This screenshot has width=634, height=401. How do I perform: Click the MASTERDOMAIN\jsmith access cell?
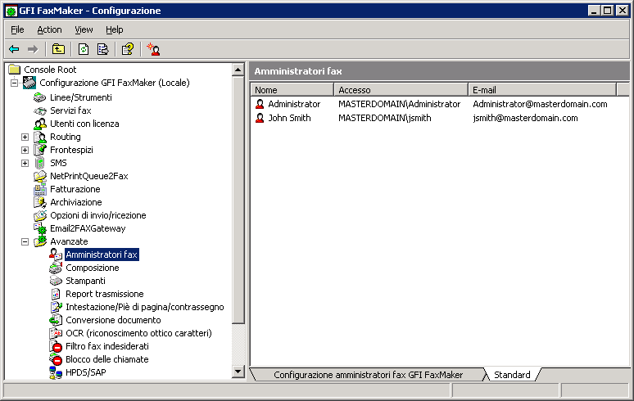[x=384, y=118]
